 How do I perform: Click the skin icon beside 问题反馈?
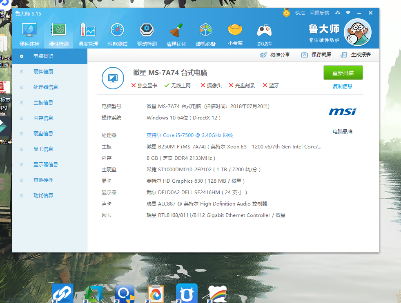(x=338, y=13)
